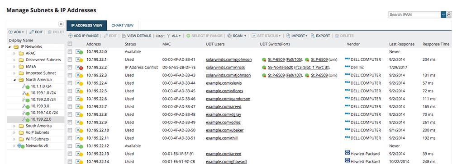Open the example.com\slewis user link
Viewport: 457px width, 164px height.
(x=224, y=83)
